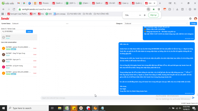The height and width of the screenshot is (111, 198).
Task: Open Sticky Notes from the taskbar
Action: tap(74, 108)
